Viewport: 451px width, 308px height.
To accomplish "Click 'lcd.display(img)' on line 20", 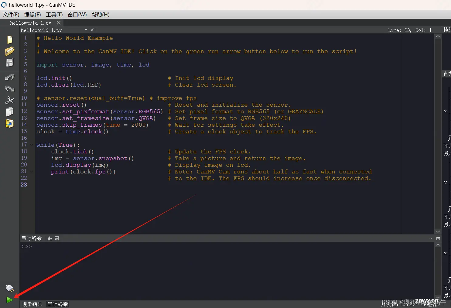I will click(80, 165).
